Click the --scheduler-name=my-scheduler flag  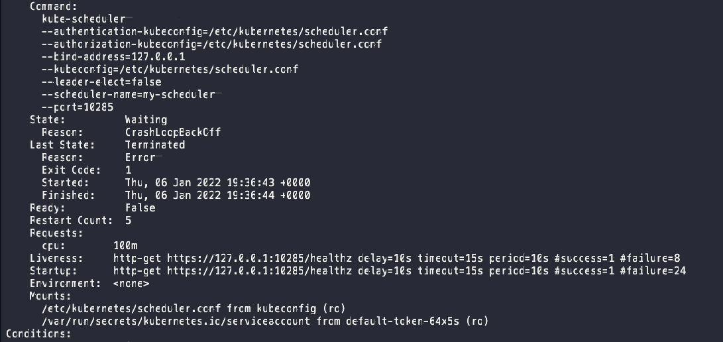click(x=128, y=94)
